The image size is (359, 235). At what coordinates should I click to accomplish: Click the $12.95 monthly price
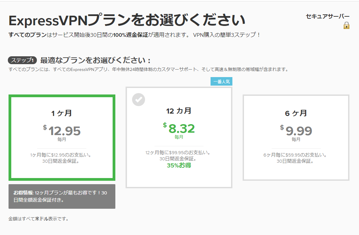coord(62,131)
